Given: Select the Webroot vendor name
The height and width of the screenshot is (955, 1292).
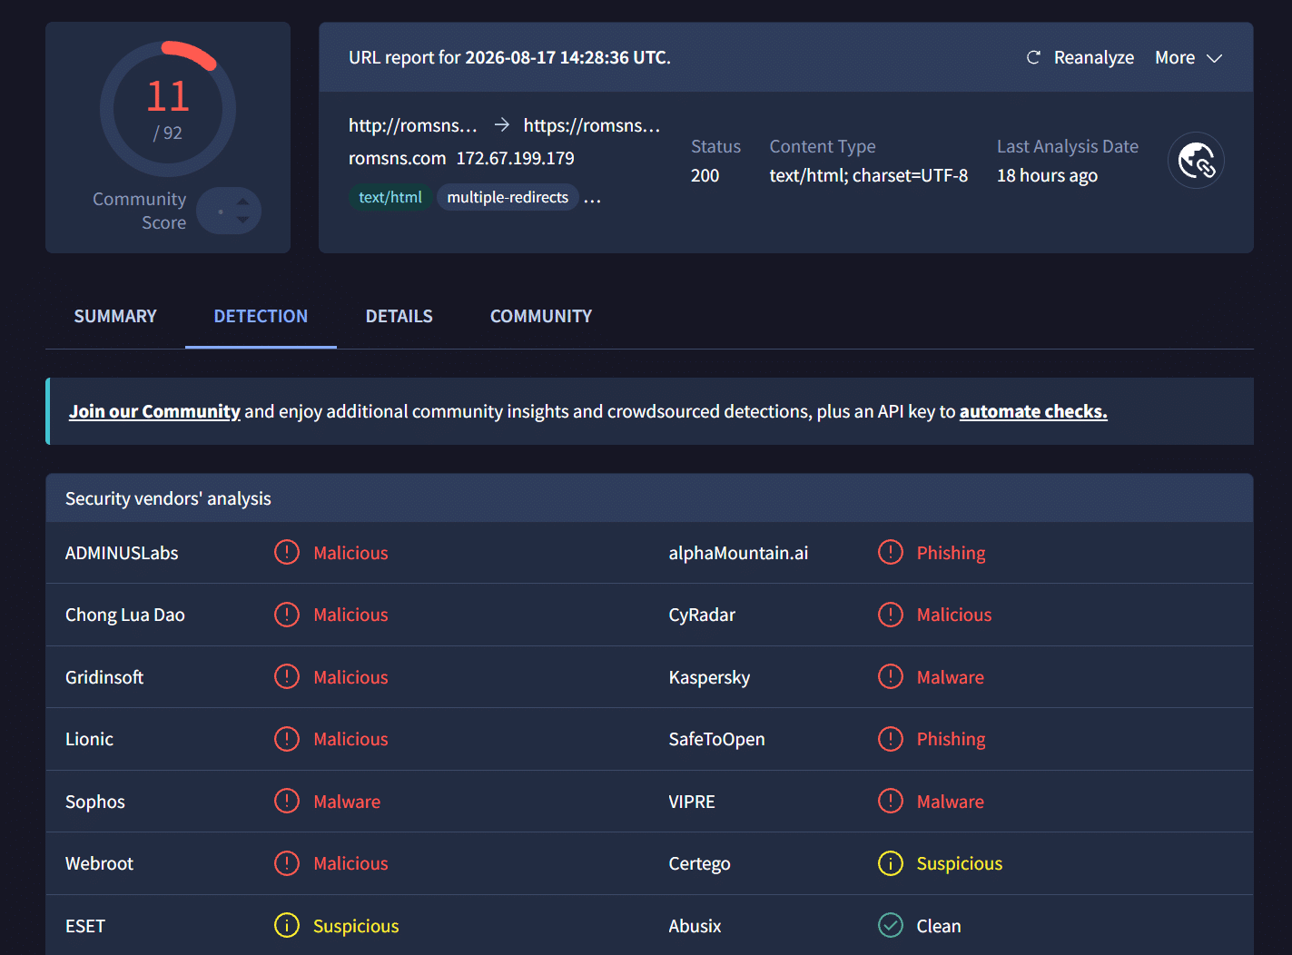Looking at the screenshot, I should tap(99, 863).
